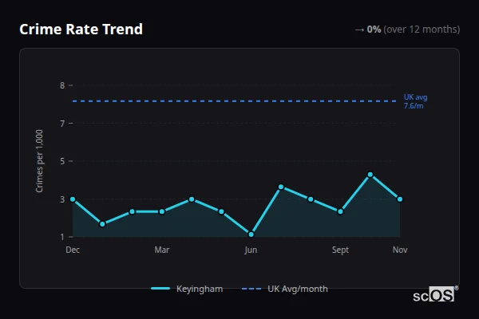Click the y-axis value 7

click(x=62, y=124)
